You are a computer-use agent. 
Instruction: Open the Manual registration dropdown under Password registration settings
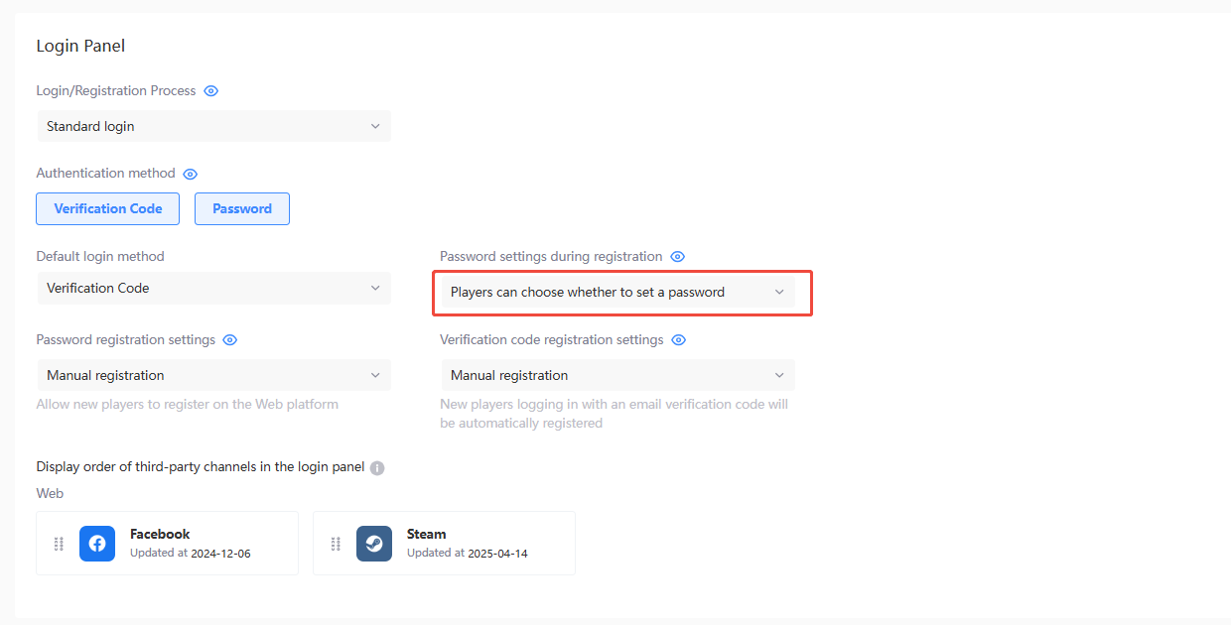tap(213, 375)
